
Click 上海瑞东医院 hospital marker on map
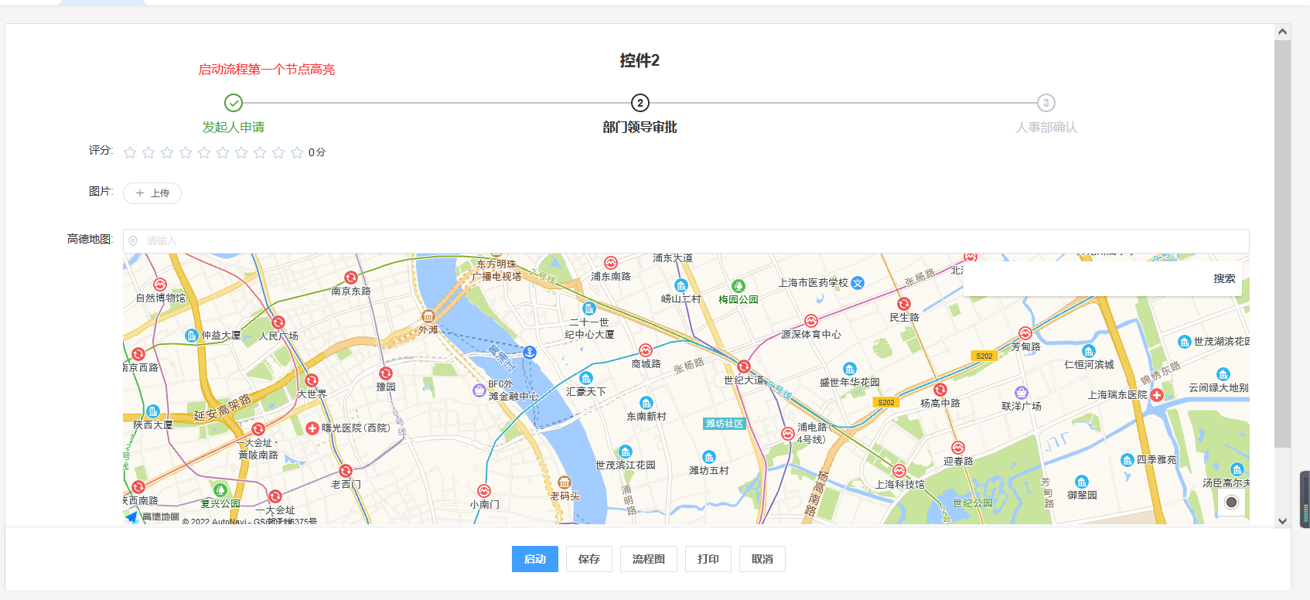tap(1157, 395)
